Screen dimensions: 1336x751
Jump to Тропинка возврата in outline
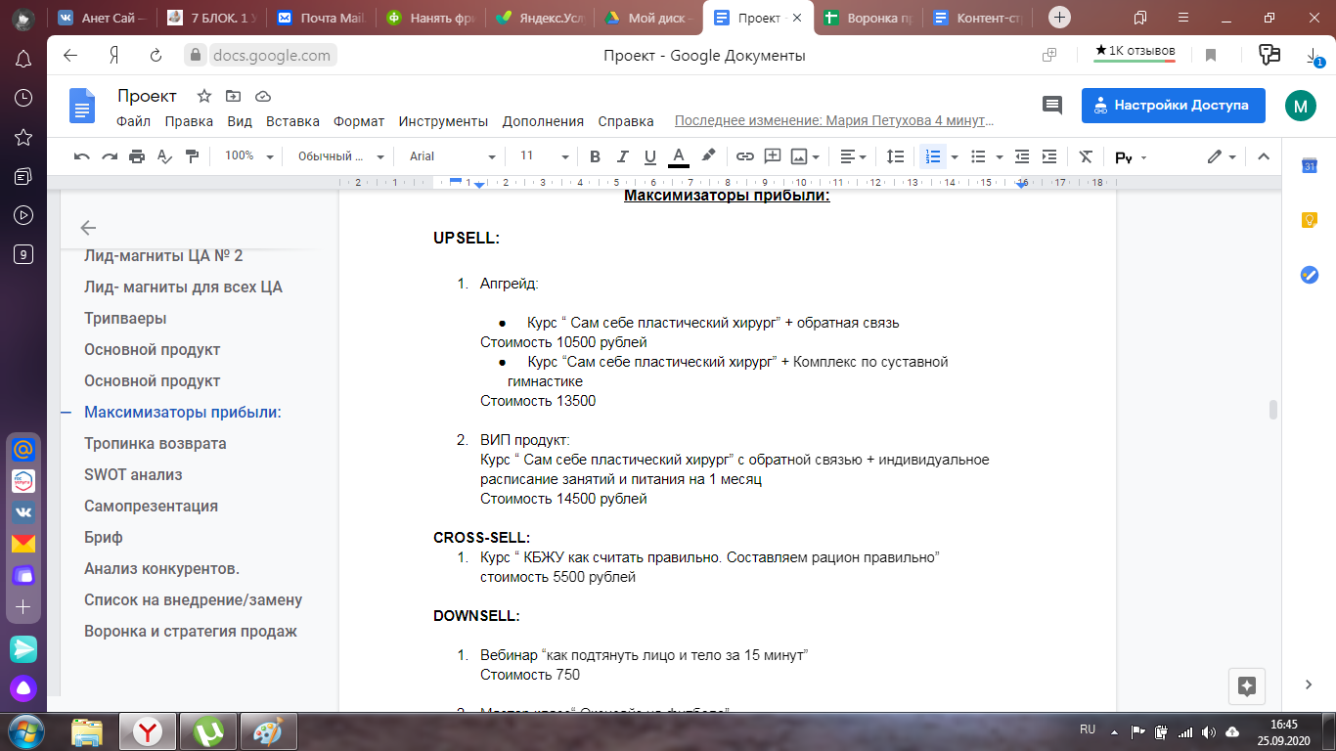click(156, 443)
